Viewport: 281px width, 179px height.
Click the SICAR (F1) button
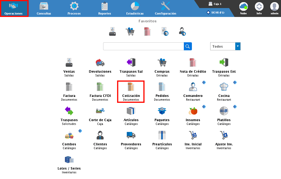point(215,12)
